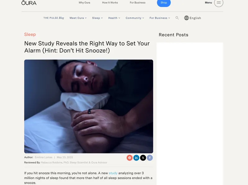This screenshot has width=248, height=185.
Task: Open How It Works page
Action: (x=110, y=2)
